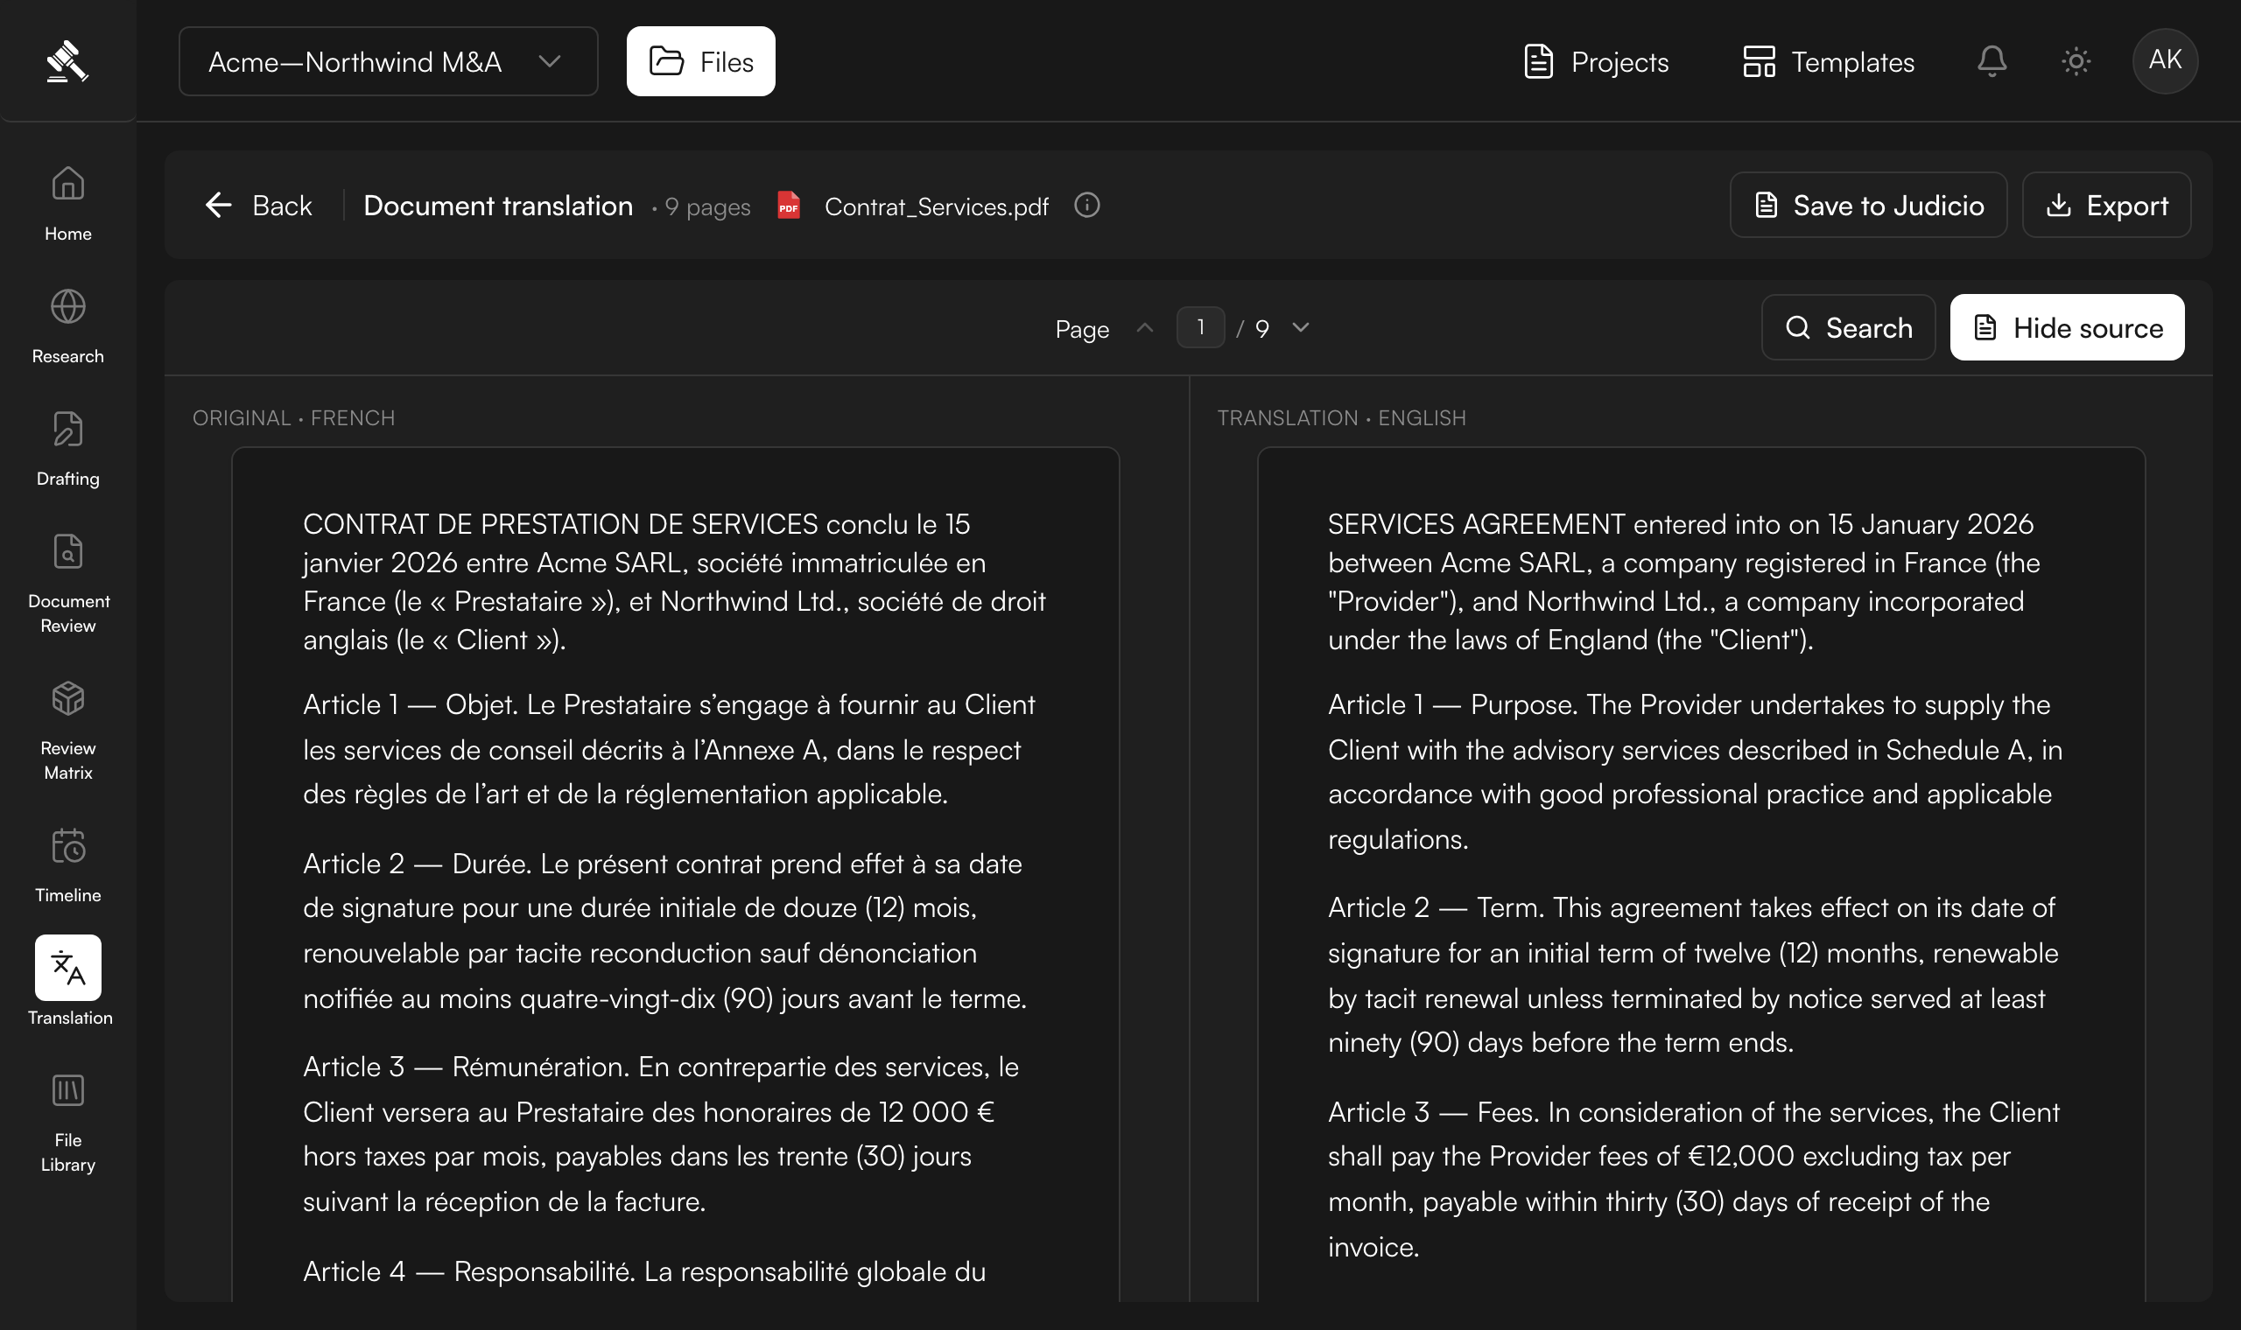
Task: Click the English 'Article 1 — Purpose' paragraph
Action: (1695, 772)
